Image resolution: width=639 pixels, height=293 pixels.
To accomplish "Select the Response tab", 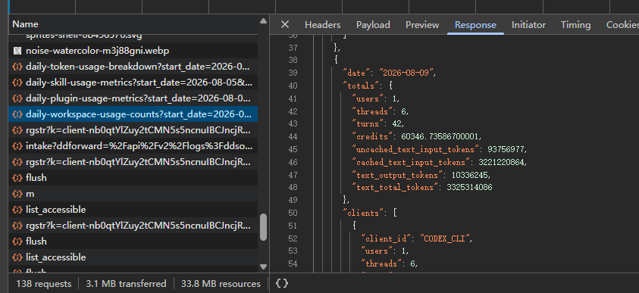I will point(475,25).
